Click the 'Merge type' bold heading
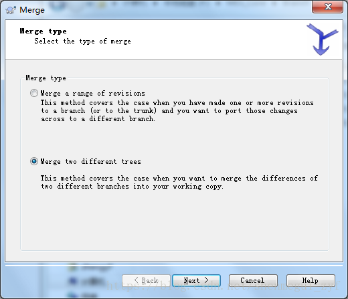 click(43, 31)
